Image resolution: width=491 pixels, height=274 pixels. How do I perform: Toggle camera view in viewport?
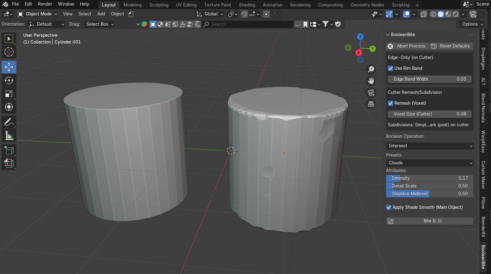[x=371, y=92]
